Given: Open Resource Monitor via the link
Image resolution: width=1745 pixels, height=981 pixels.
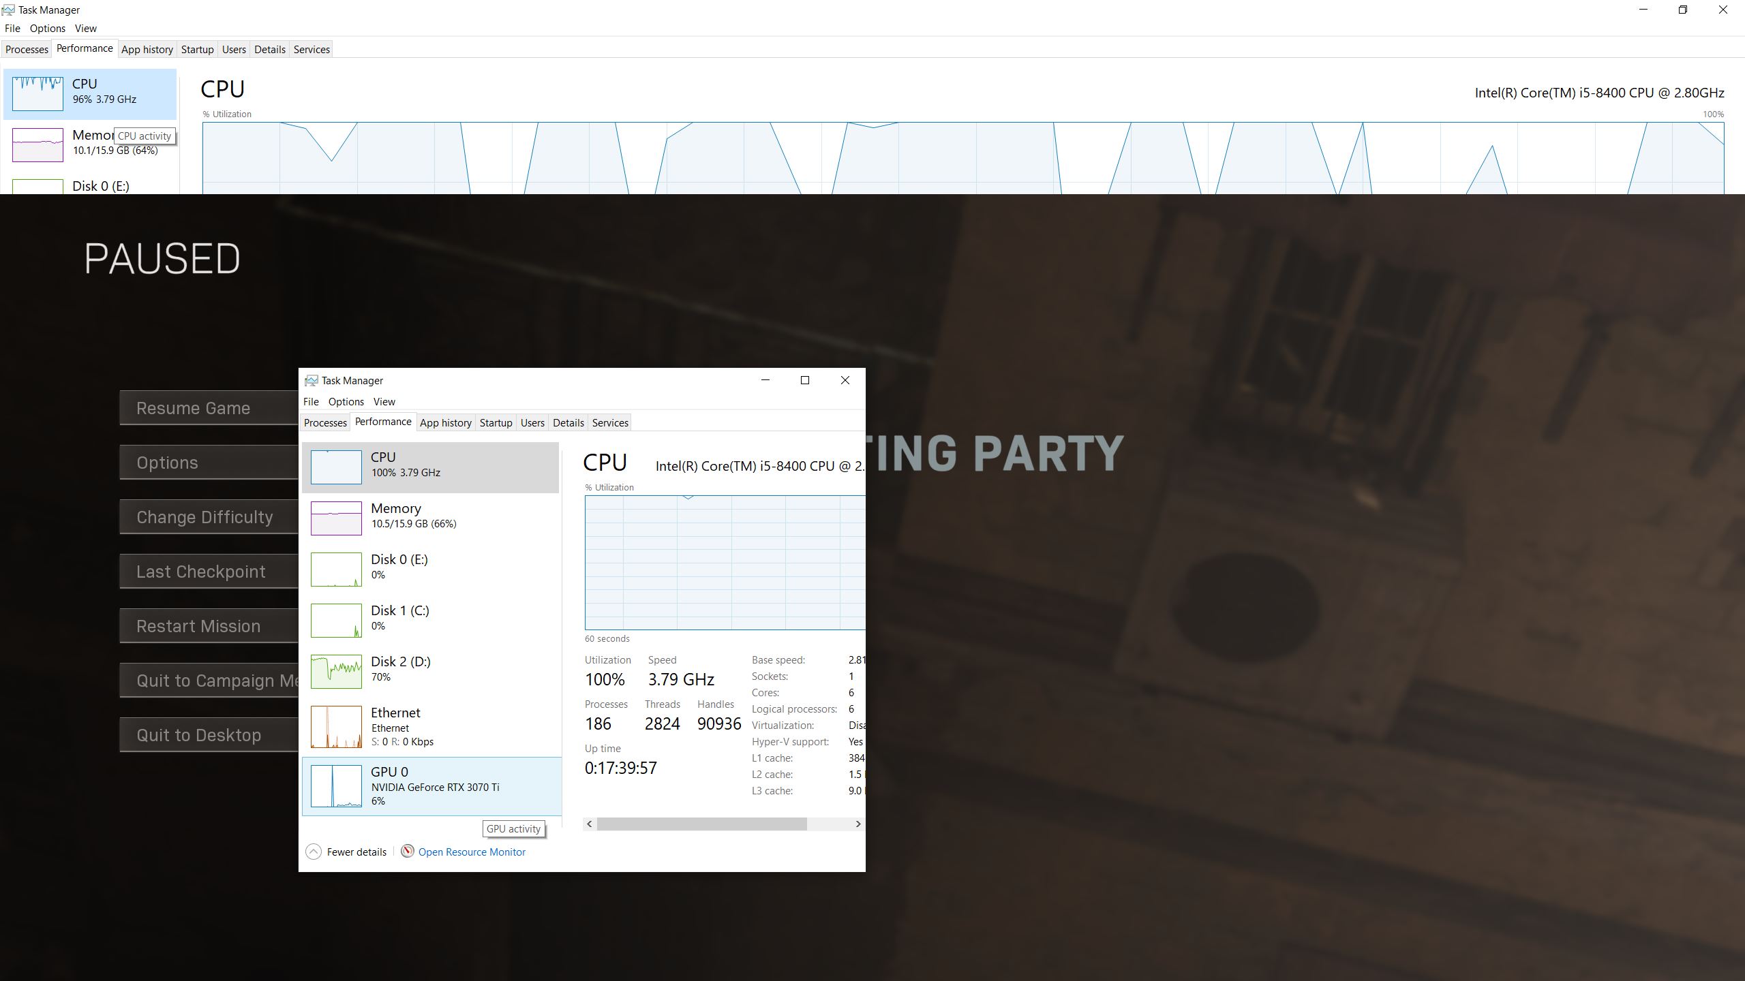Looking at the screenshot, I should 472,852.
